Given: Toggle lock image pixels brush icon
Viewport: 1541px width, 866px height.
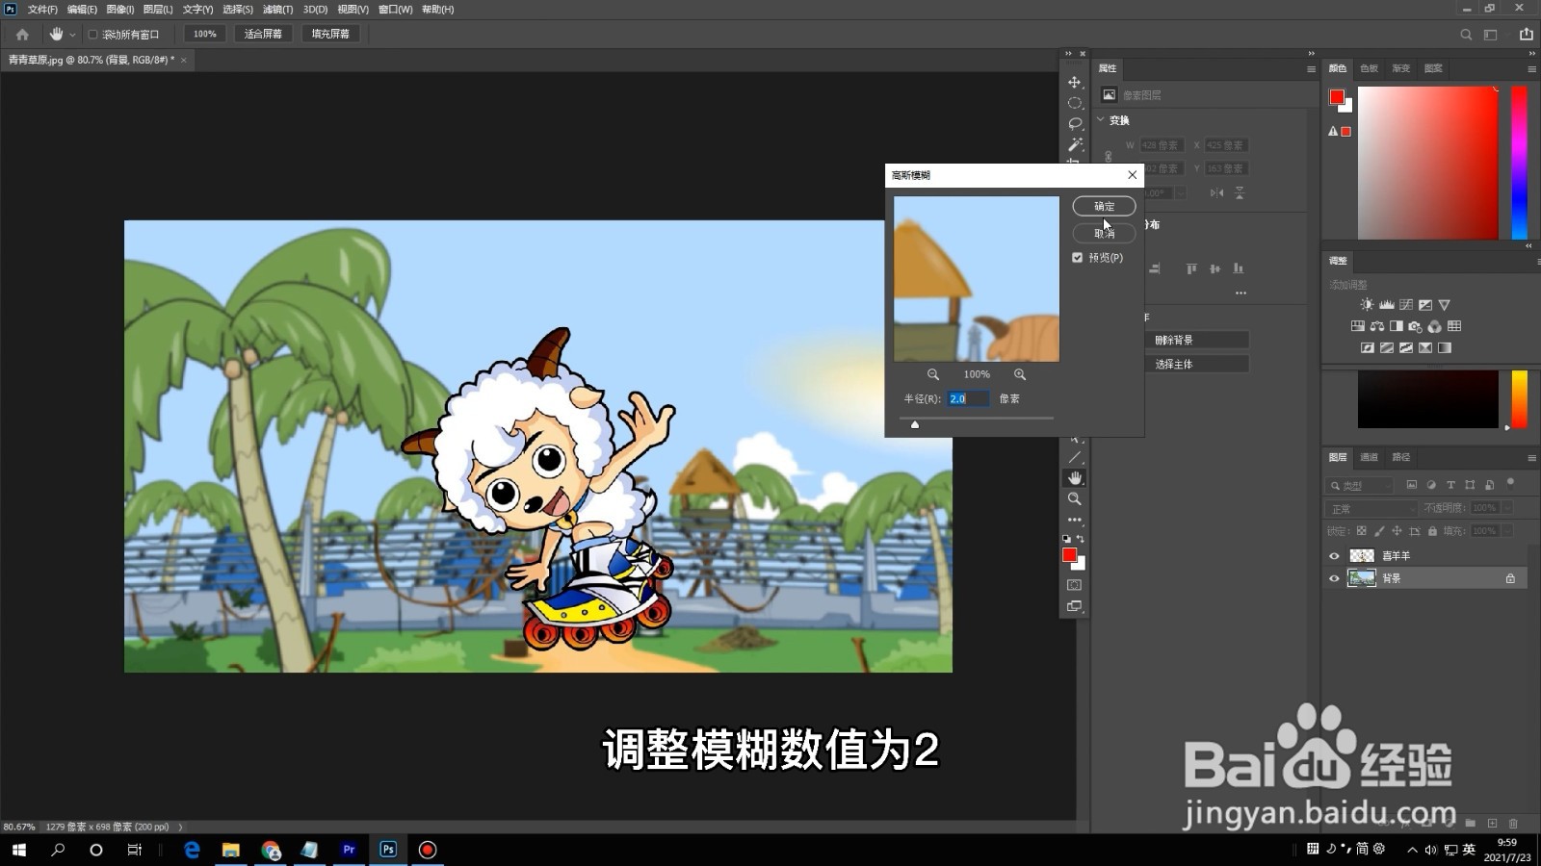Looking at the screenshot, I should 1379,531.
